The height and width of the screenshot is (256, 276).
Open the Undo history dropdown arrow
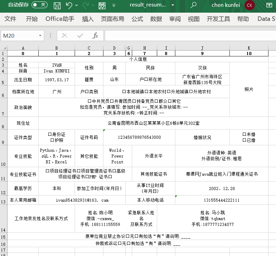coord(77,5)
